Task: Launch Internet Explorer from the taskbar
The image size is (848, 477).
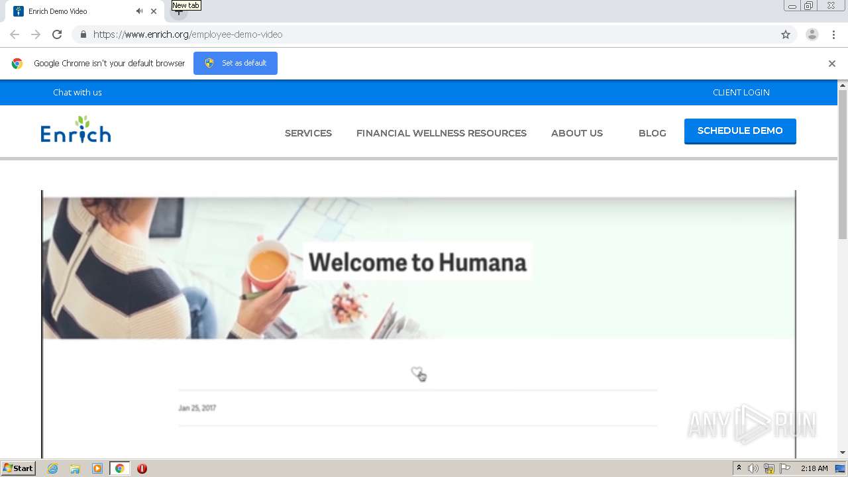Action: (x=53, y=468)
